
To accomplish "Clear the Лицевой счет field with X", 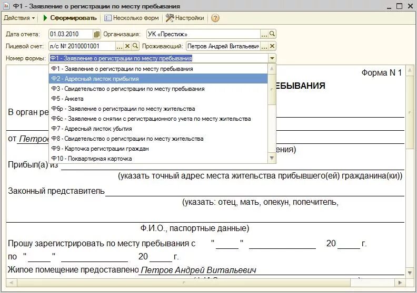I will coord(127,46).
